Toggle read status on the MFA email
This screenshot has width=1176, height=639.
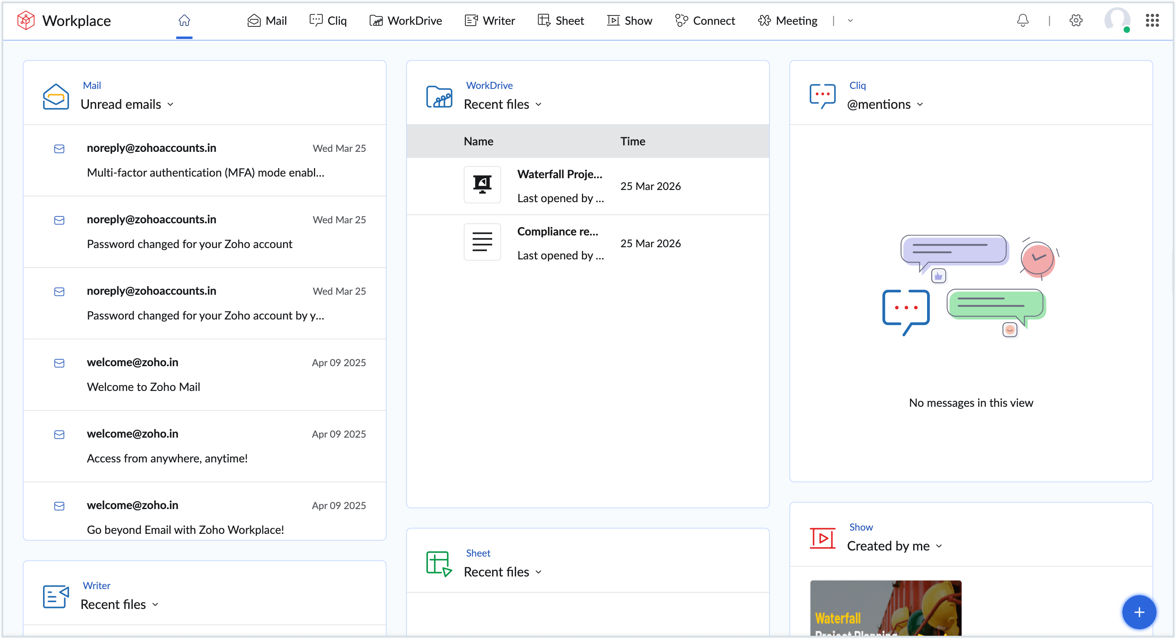click(59, 149)
